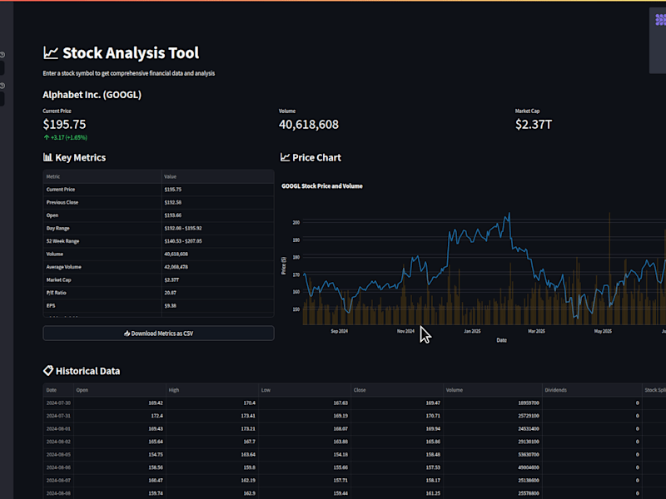Screen dimensions: 666x499
Task: Select the 2024-08-05 date cell
Action: [58, 454]
